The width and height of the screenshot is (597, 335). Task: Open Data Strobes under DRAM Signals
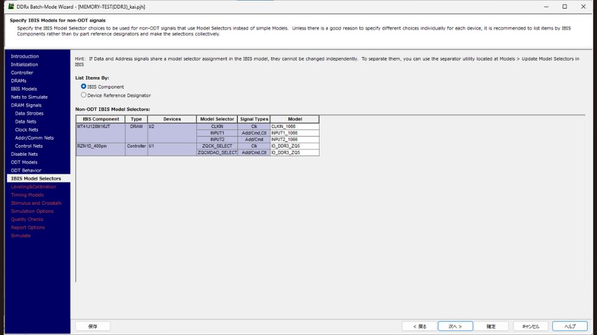tap(29, 114)
